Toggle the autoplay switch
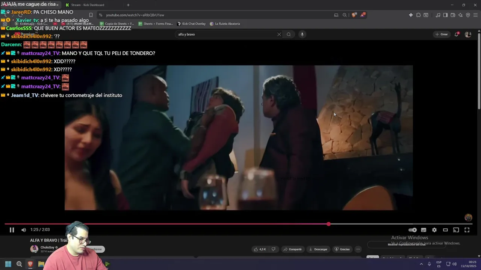 click(x=413, y=230)
